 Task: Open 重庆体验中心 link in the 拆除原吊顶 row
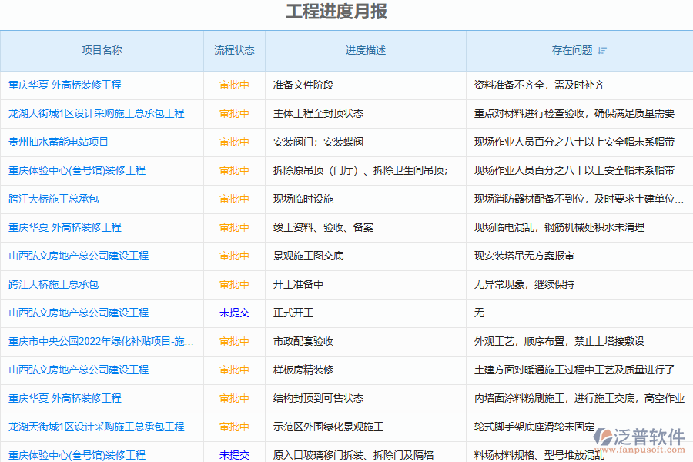coord(77,170)
